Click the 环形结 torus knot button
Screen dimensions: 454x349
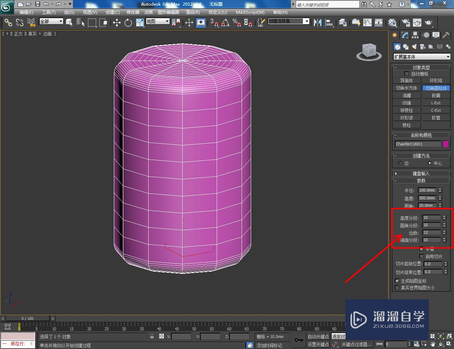pos(436,81)
